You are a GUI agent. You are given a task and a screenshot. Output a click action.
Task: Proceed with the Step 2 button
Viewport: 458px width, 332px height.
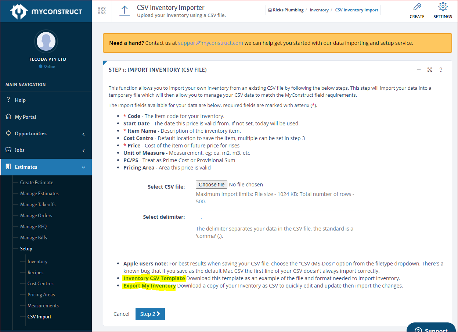point(150,314)
